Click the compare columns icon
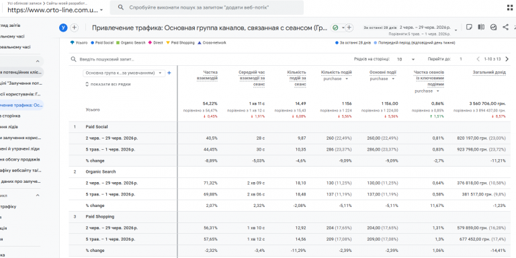This screenshot has width=516, height=258. 481,28
